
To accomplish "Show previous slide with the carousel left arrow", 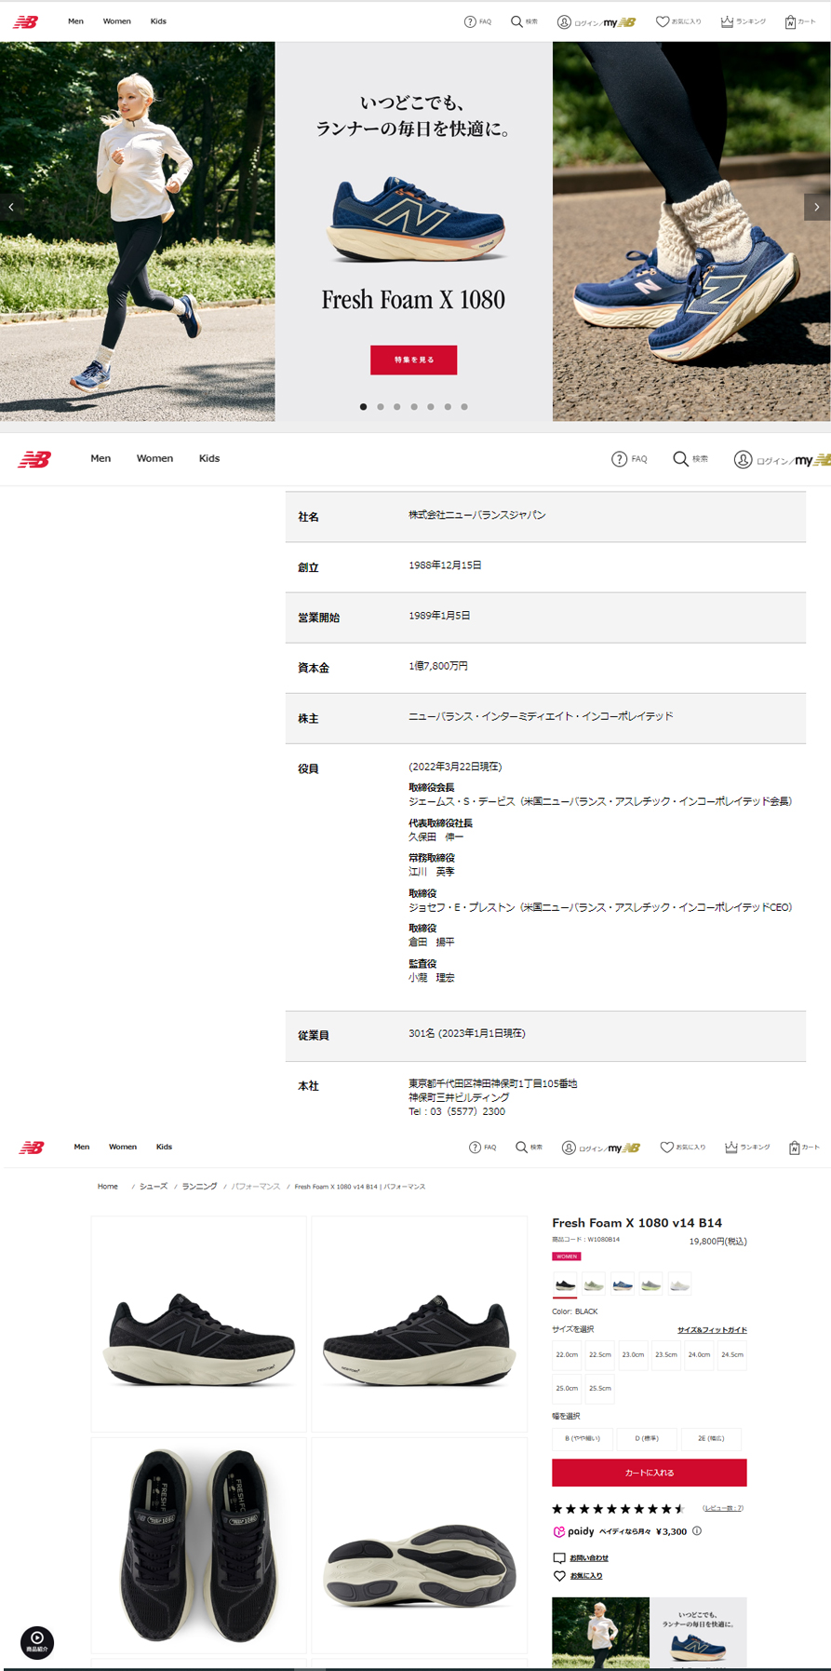I will click(11, 207).
